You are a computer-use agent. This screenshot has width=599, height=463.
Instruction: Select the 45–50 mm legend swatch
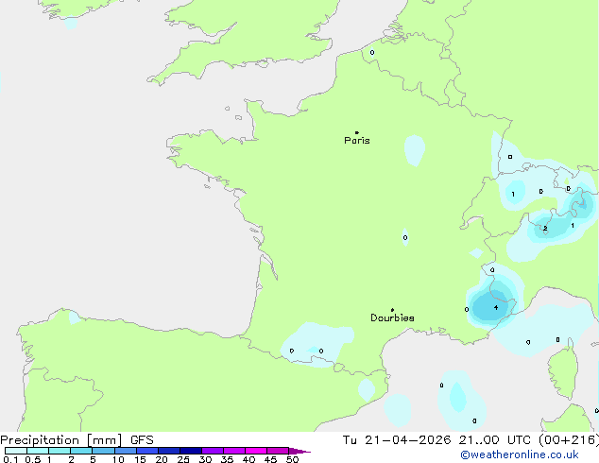tap(278, 451)
